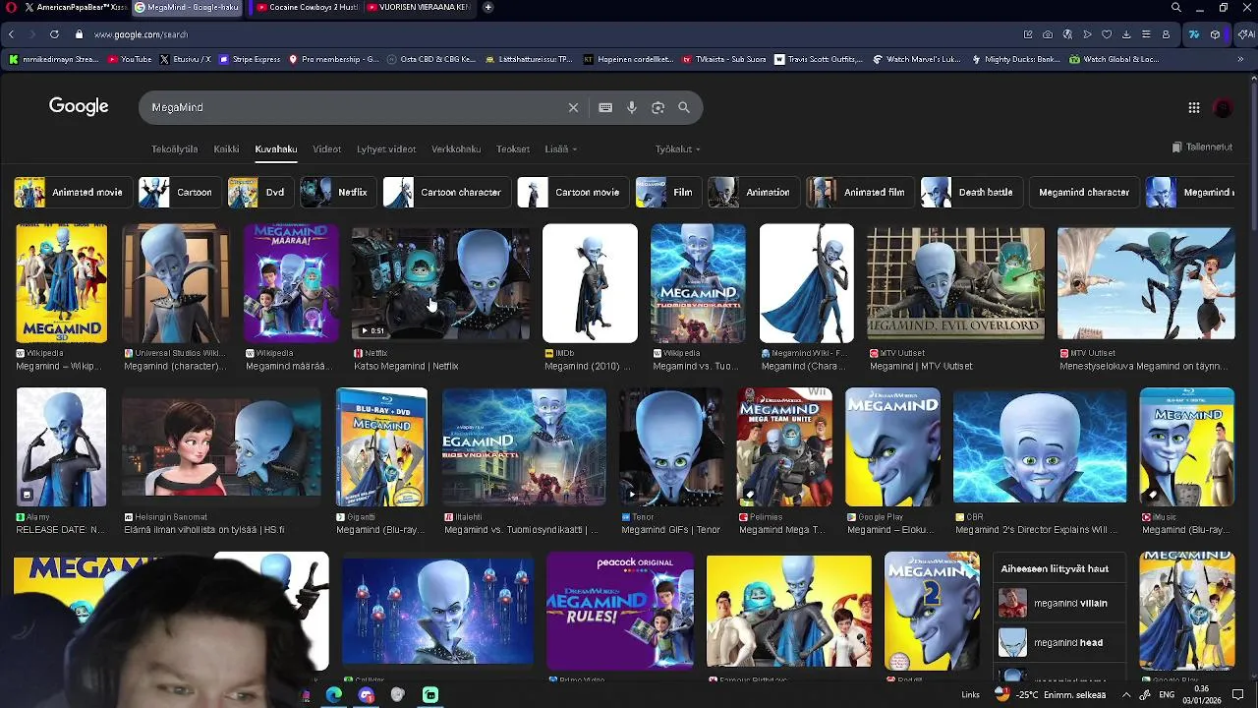
Task: Show hidden system tray icons
Action: [1126, 695]
